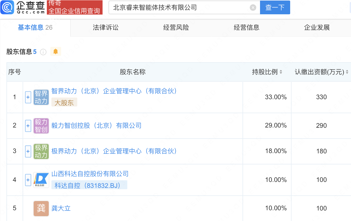Click the 180 capital contribution cell

(x=321, y=151)
